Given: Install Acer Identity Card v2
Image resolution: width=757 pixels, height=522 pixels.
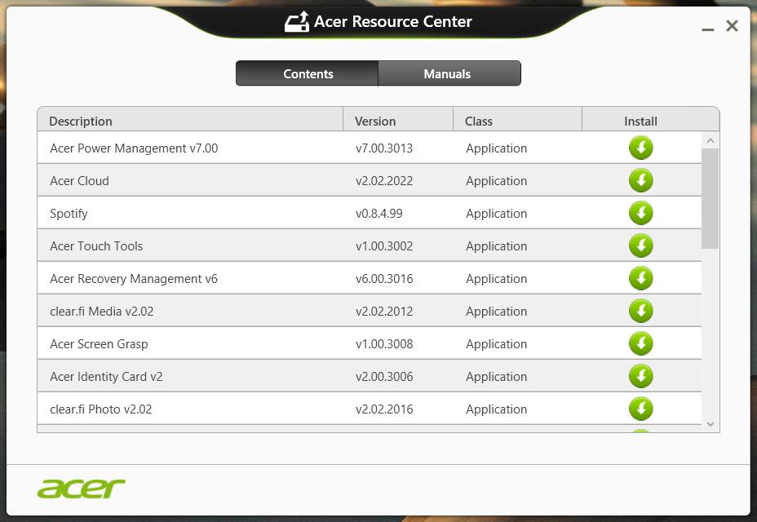Looking at the screenshot, I should click(x=640, y=376).
